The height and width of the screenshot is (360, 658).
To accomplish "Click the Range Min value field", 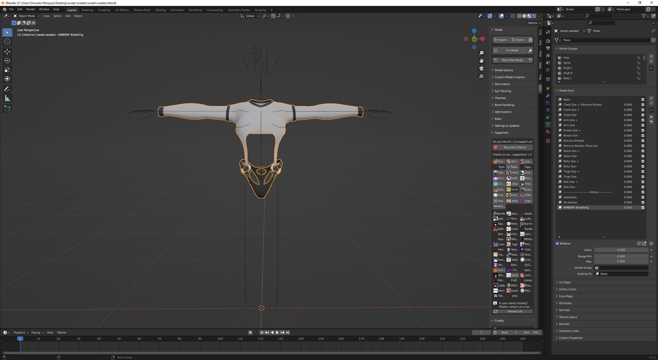I will [621, 257].
